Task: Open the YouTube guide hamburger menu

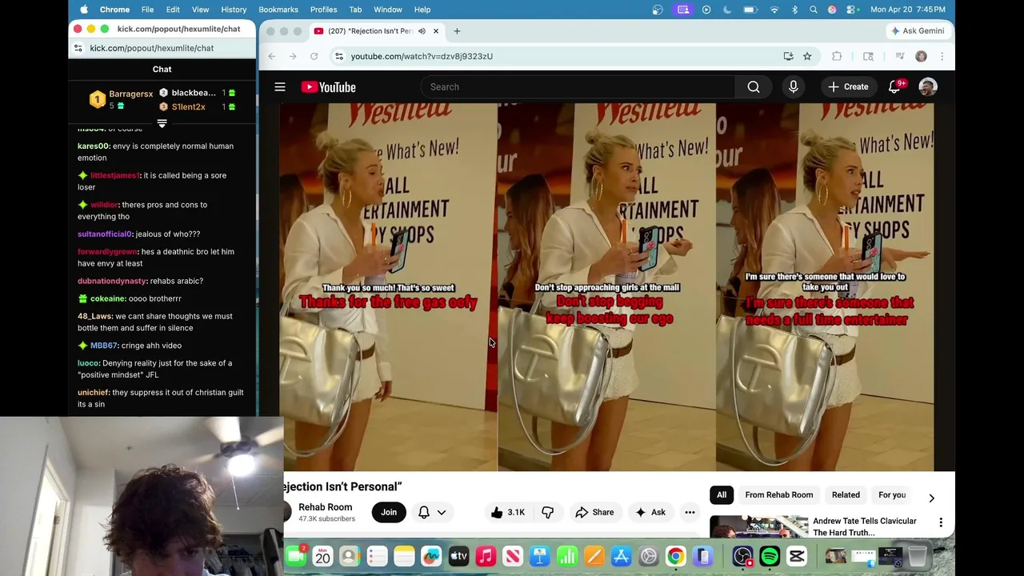Action: tap(280, 87)
